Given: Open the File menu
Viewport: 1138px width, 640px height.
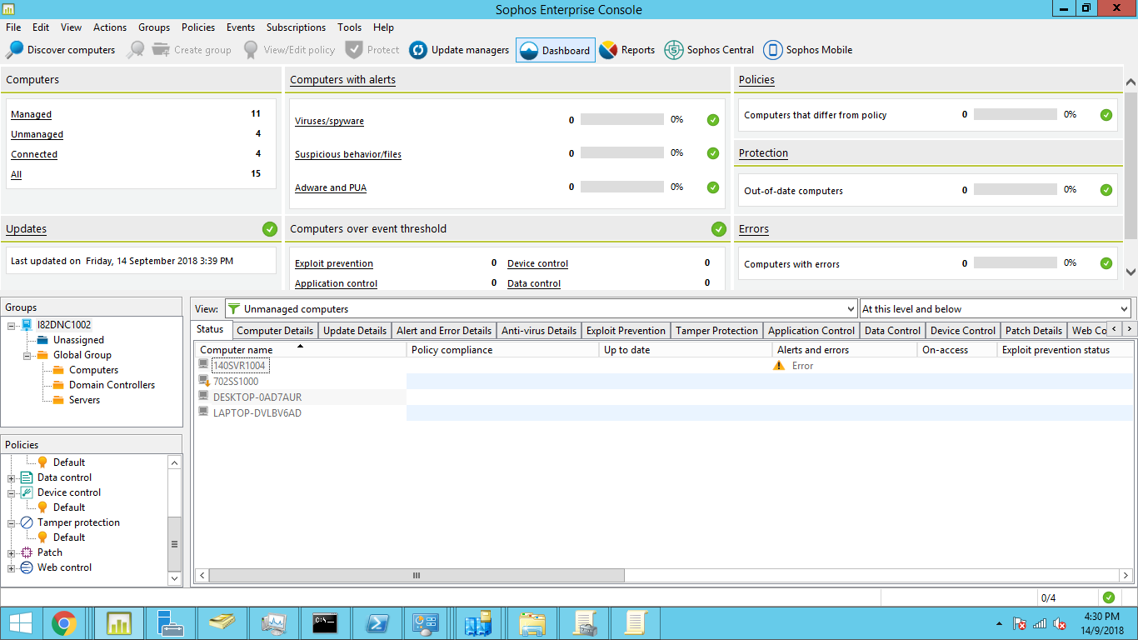Looking at the screenshot, I should pos(13,27).
